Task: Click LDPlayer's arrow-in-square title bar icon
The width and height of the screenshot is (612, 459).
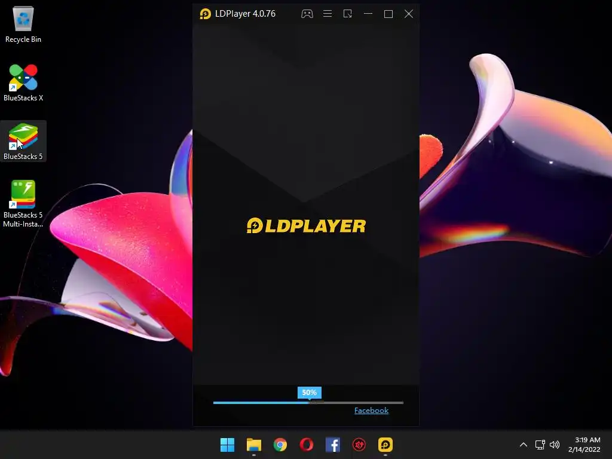Action: click(x=348, y=14)
